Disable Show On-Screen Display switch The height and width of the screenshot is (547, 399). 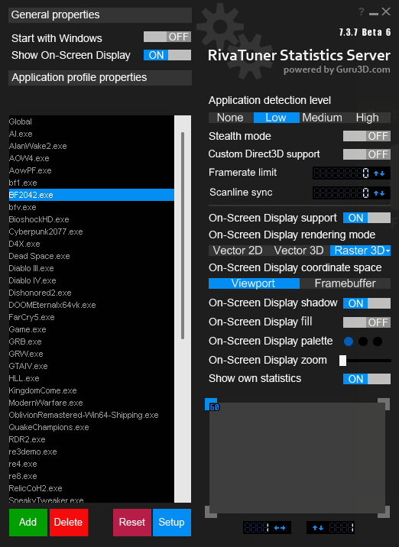point(167,55)
